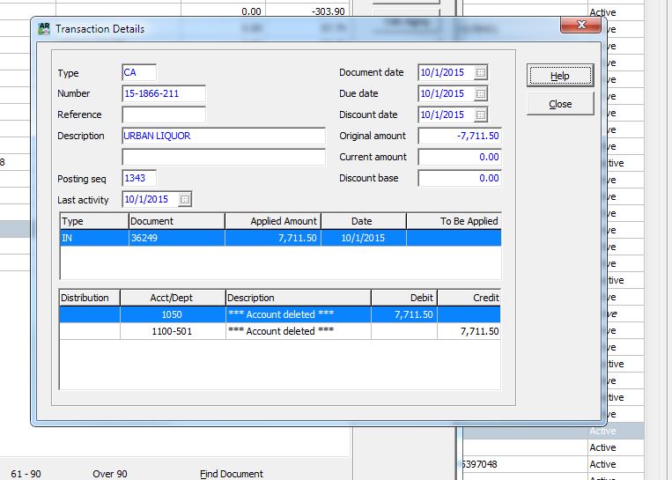Select the IN 36249 applied document row
672x480 pixels.
280,238
